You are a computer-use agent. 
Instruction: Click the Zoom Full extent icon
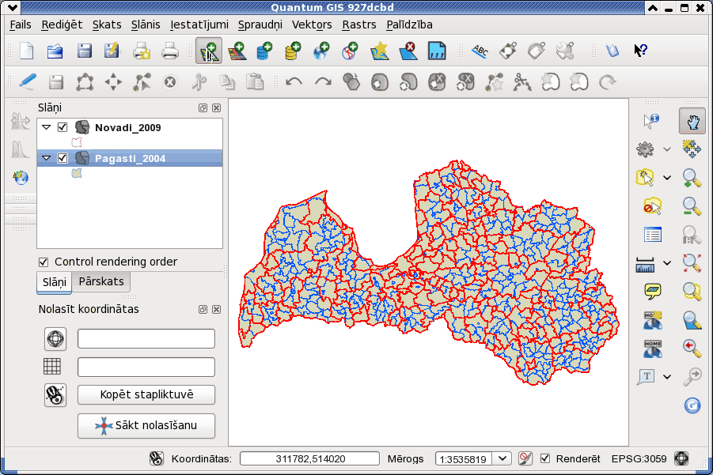[692, 263]
